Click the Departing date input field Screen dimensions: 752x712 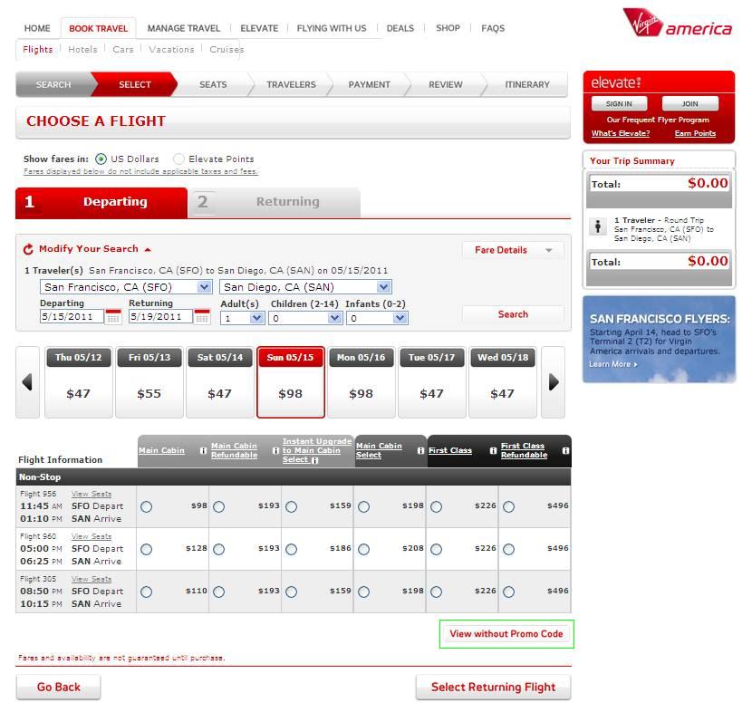click(72, 316)
